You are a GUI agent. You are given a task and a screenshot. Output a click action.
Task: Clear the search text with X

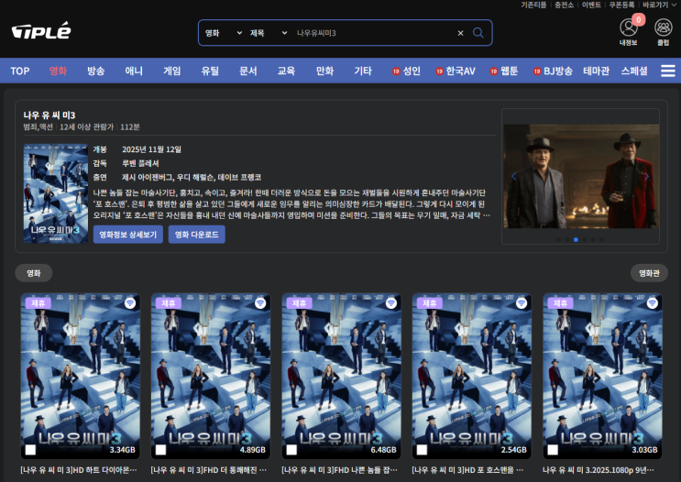pyautogui.click(x=460, y=33)
